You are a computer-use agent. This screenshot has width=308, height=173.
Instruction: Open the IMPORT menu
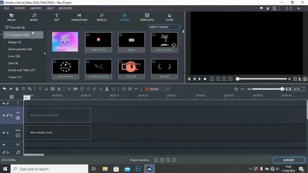[36, 8]
